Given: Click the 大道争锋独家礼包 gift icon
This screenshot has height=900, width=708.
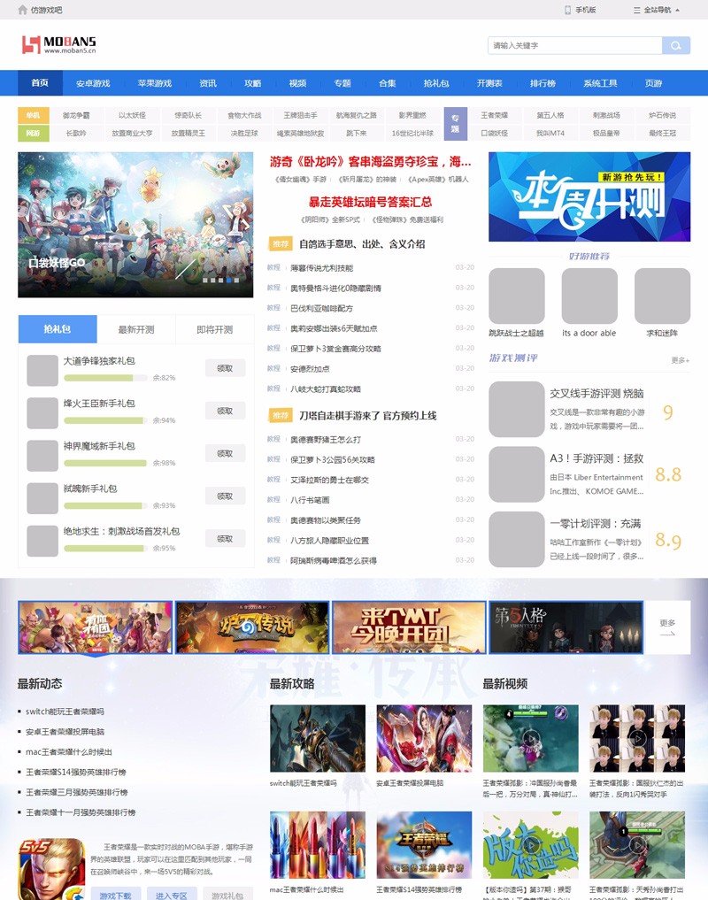Looking at the screenshot, I should 42,370.
